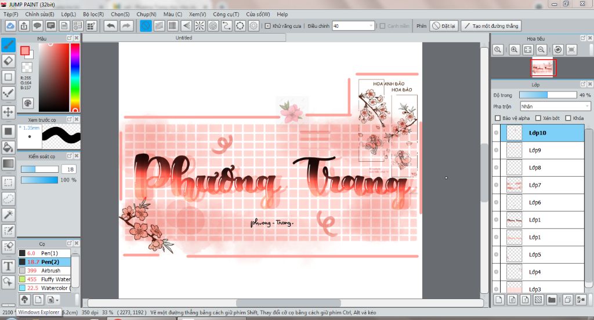Open the color palette icon in Màu panel
Screen dimensions: 594x320
click(28, 103)
